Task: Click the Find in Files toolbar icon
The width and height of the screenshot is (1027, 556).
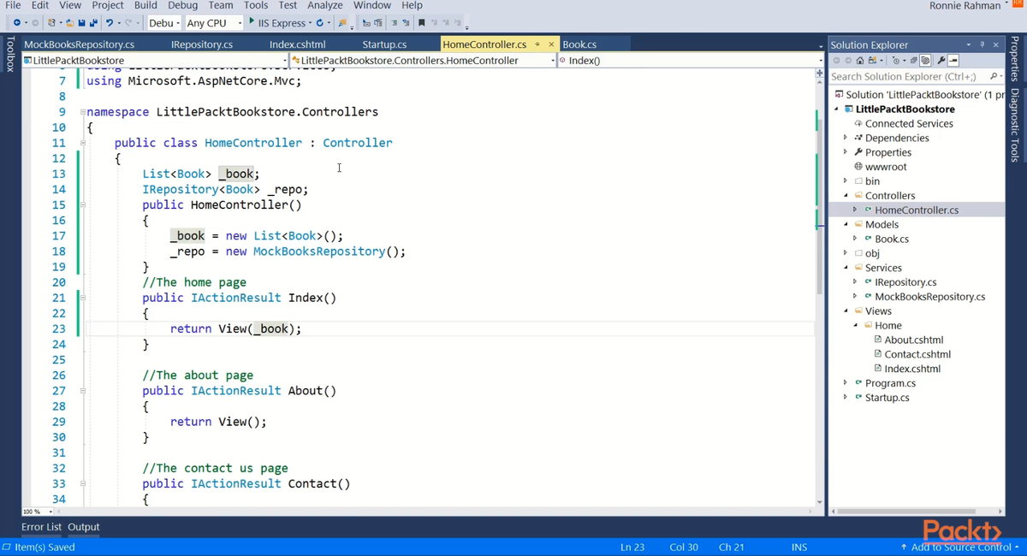Action: [x=342, y=23]
